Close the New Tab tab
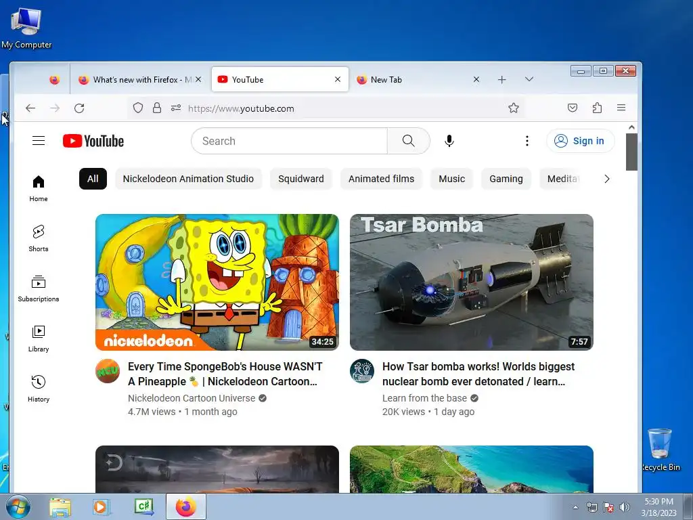The height and width of the screenshot is (520, 693). tap(476, 79)
